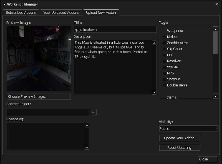This screenshot has width=222, height=164.
Task: Click Reset Updating
Action: [179, 148]
